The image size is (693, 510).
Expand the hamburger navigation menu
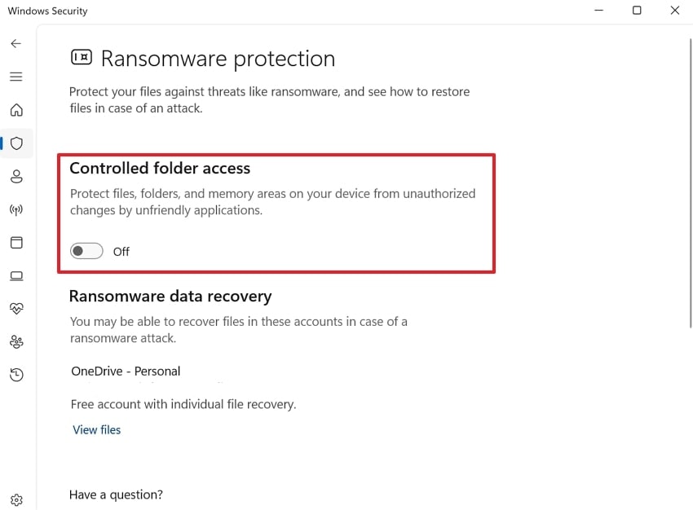coord(15,76)
